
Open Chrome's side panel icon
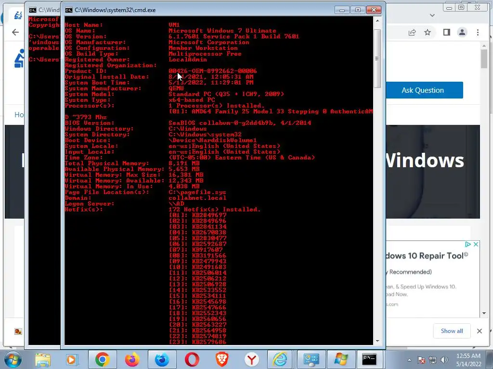click(x=446, y=32)
